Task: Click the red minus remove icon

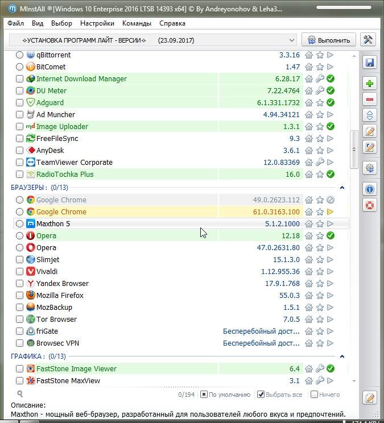Action: (369, 99)
